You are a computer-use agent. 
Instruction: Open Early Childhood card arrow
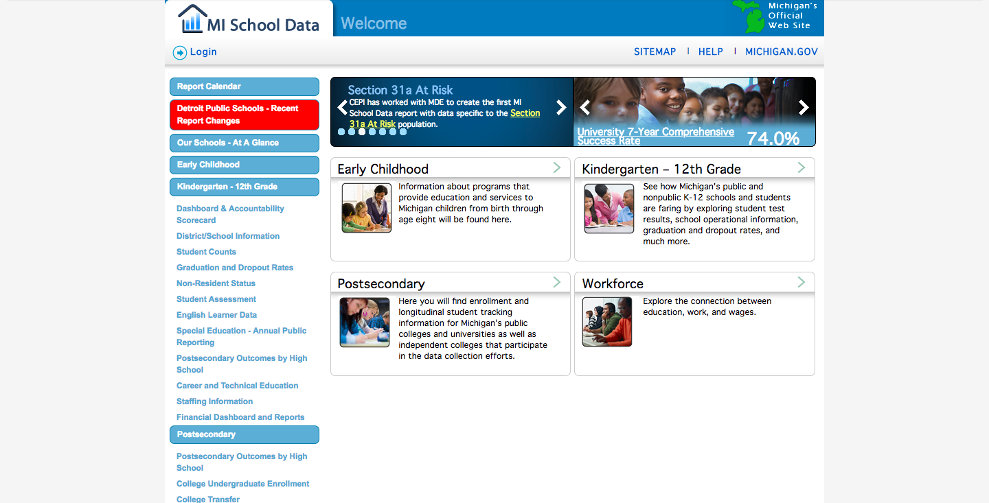[x=557, y=167]
